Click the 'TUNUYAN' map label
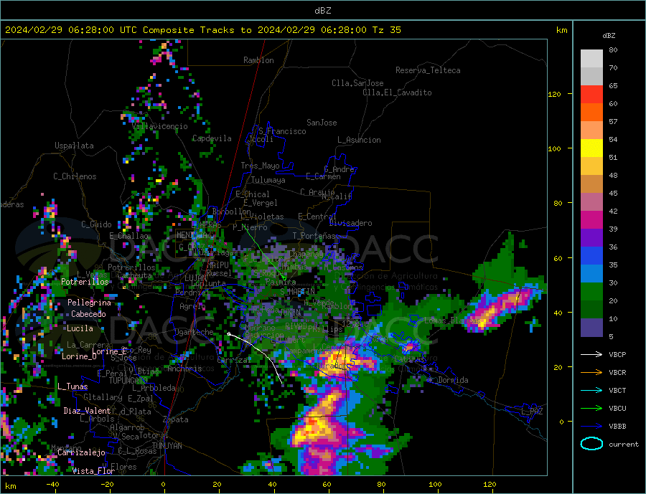Viewport: 646px width, 494px height. tap(167, 446)
